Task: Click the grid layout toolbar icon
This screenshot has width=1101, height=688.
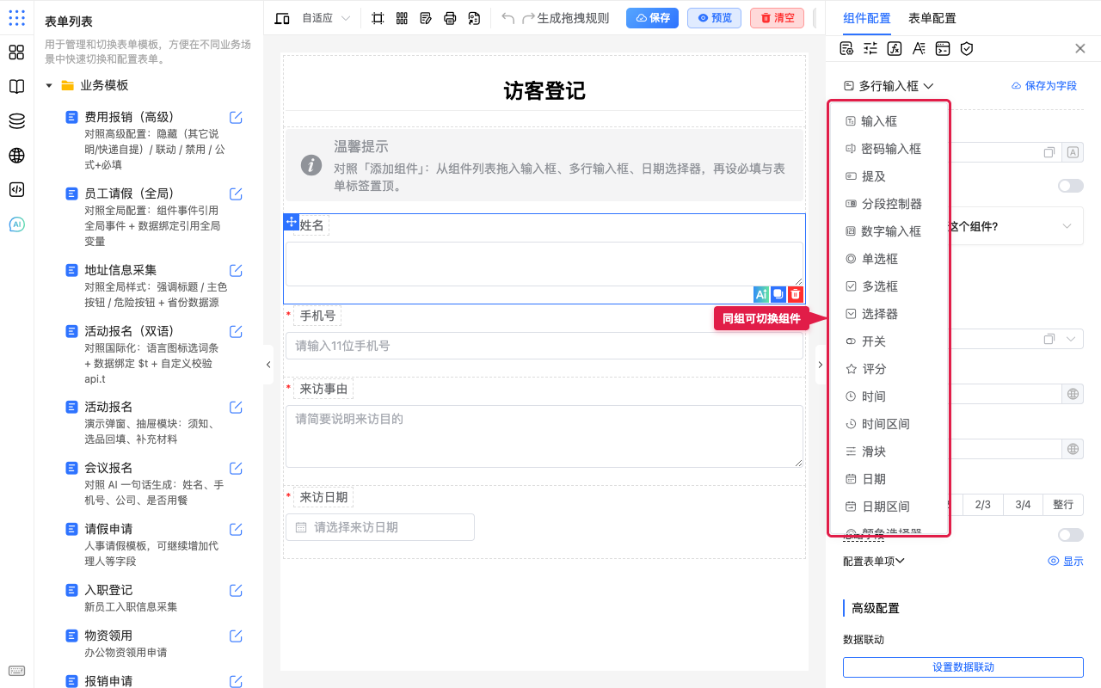Action: 402,18
